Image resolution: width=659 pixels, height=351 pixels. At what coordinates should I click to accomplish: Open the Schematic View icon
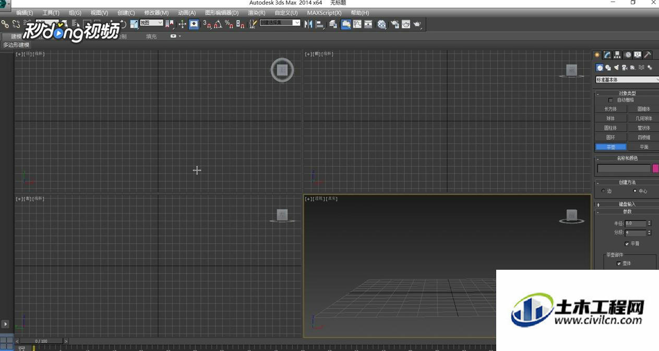click(368, 24)
